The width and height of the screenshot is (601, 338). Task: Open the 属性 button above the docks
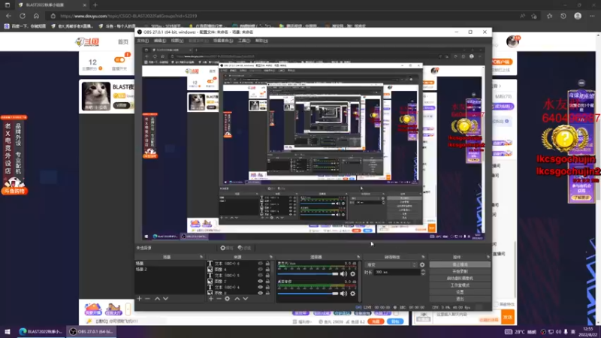point(227,248)
